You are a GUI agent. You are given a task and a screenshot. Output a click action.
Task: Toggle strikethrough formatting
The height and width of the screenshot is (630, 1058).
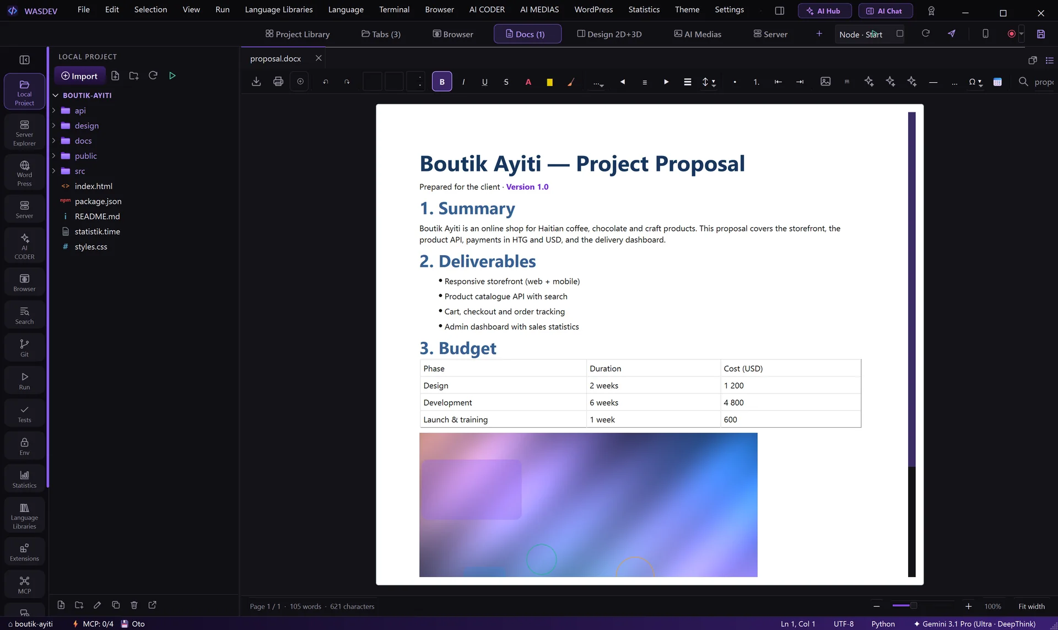[506, 82]
